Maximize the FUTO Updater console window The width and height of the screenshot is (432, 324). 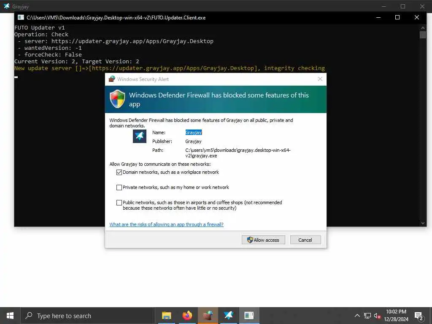pos(397,17)
